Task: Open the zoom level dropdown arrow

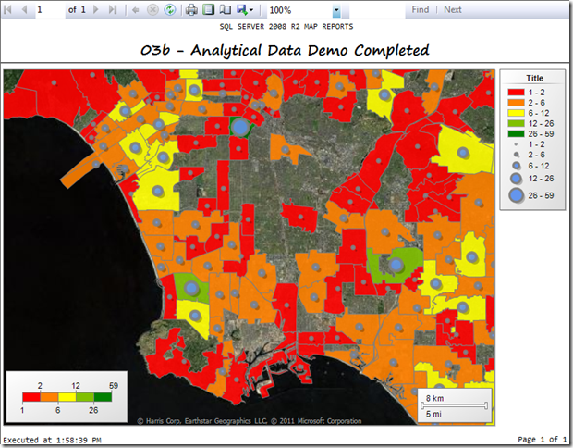Action: point(336,11)
